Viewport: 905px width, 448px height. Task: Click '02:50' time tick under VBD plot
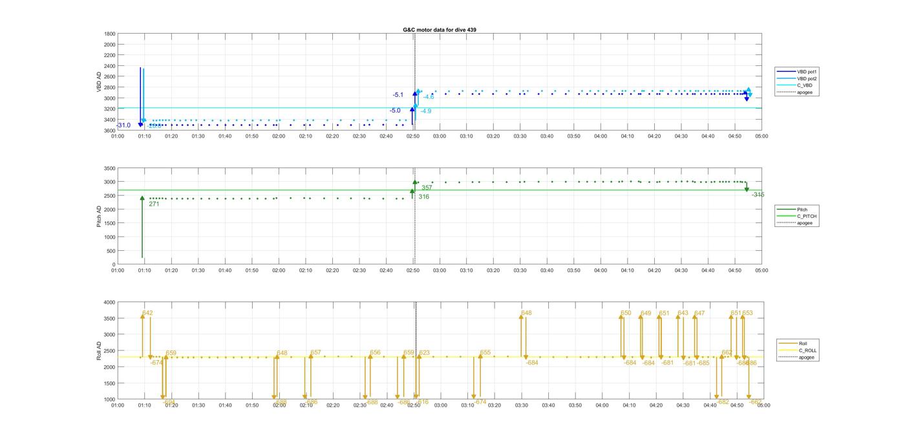click(x=413, y=136)
